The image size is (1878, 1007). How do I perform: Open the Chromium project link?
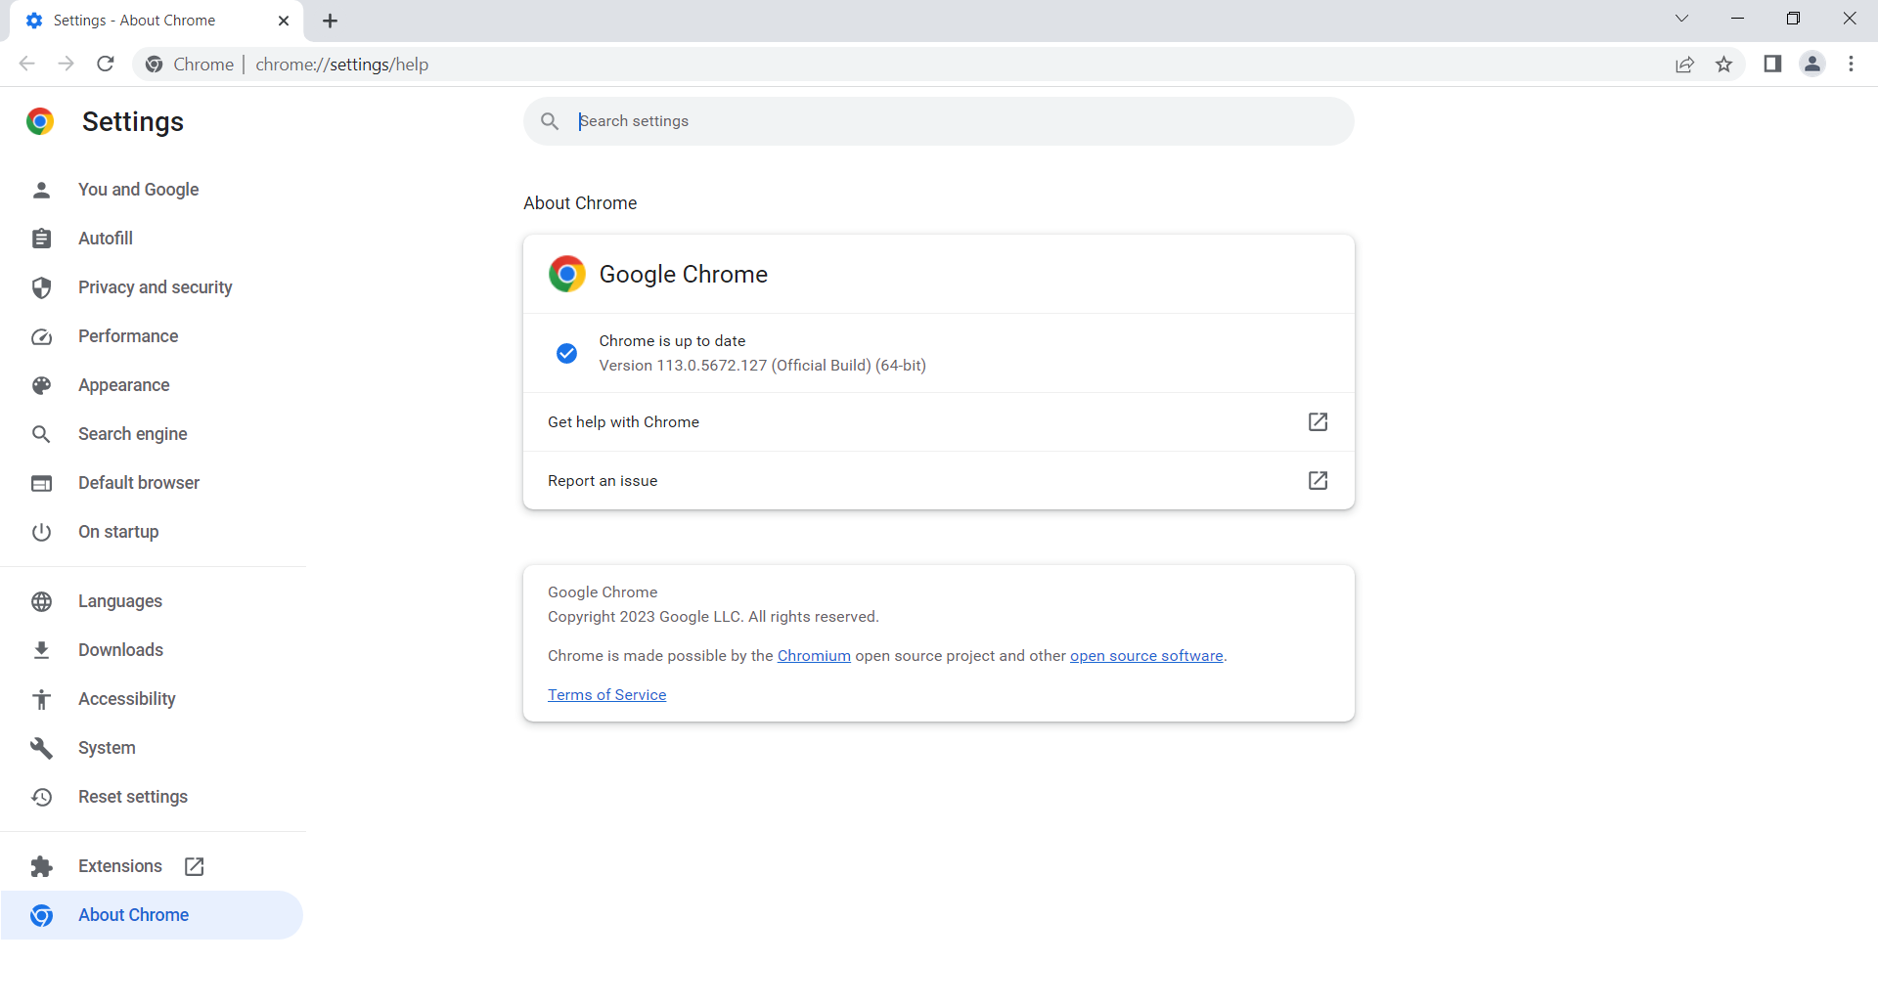click(814, 656)
